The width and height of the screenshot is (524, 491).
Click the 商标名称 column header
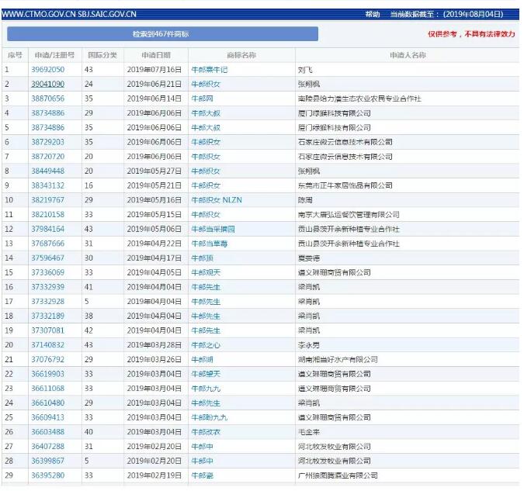coord(241,55)
